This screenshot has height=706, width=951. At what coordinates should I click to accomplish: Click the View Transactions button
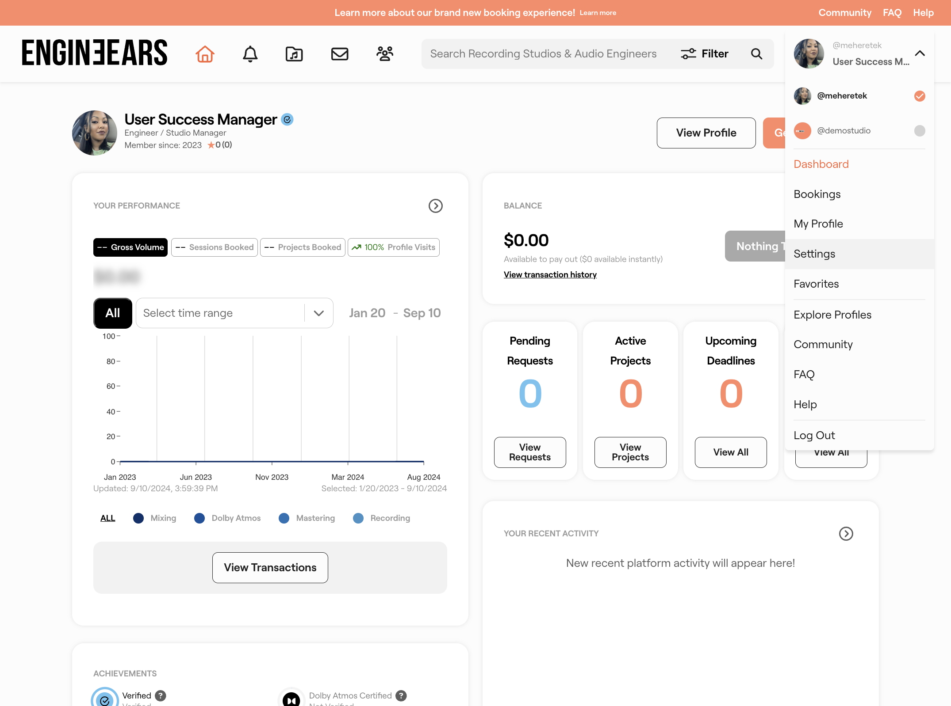point(270,568)
